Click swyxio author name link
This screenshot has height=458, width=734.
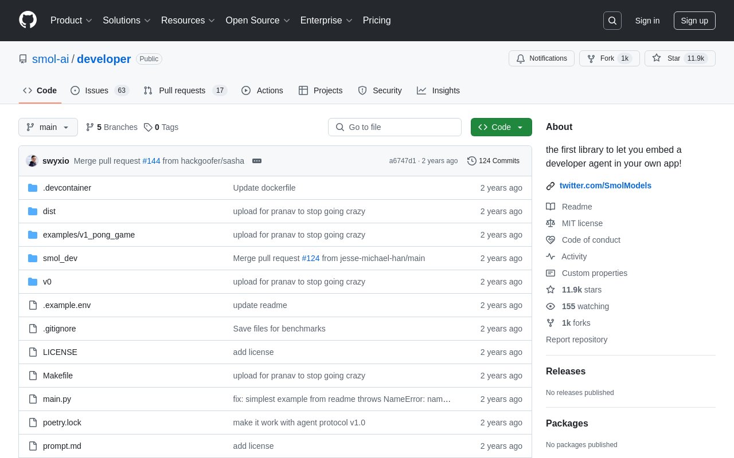tap(56, 161)
